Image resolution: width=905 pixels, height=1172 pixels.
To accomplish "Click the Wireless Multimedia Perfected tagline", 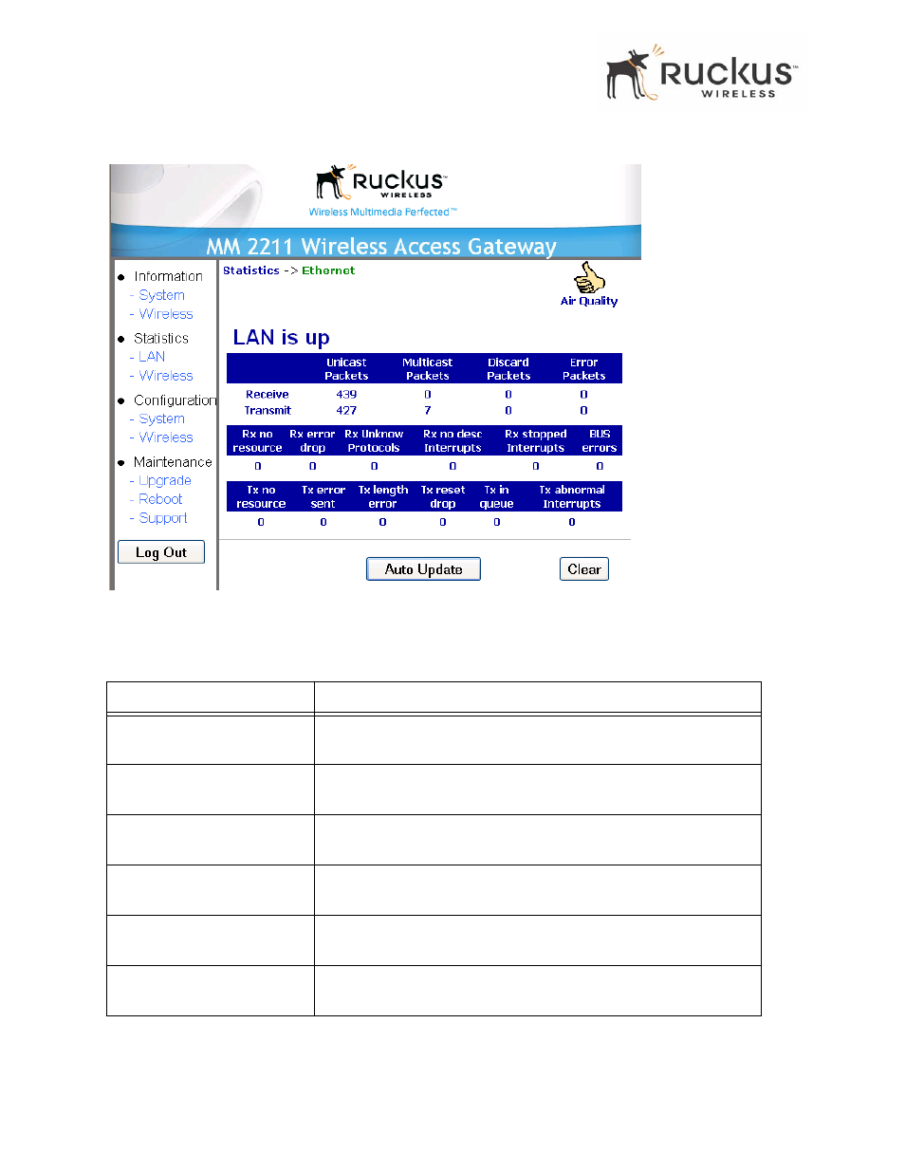I will (382, 213).
